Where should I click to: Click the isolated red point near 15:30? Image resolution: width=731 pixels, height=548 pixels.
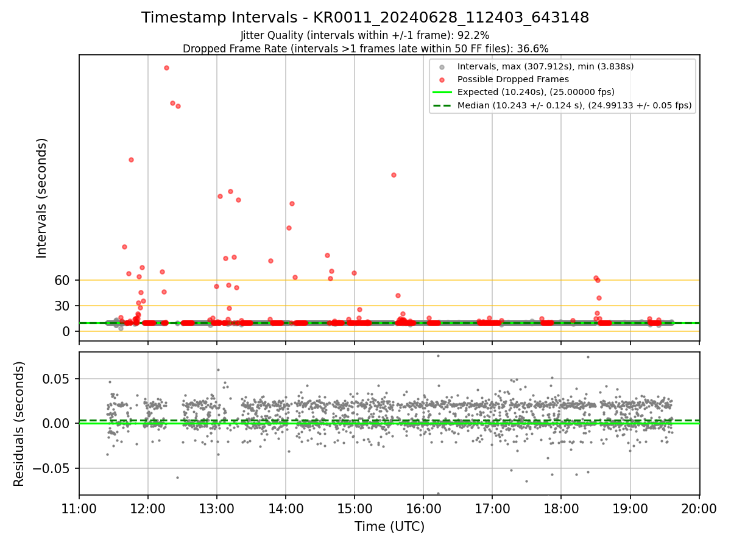394,175
